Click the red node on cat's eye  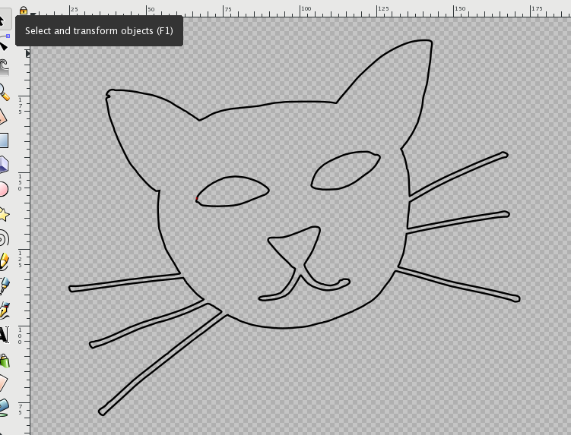tap(196, 199)
